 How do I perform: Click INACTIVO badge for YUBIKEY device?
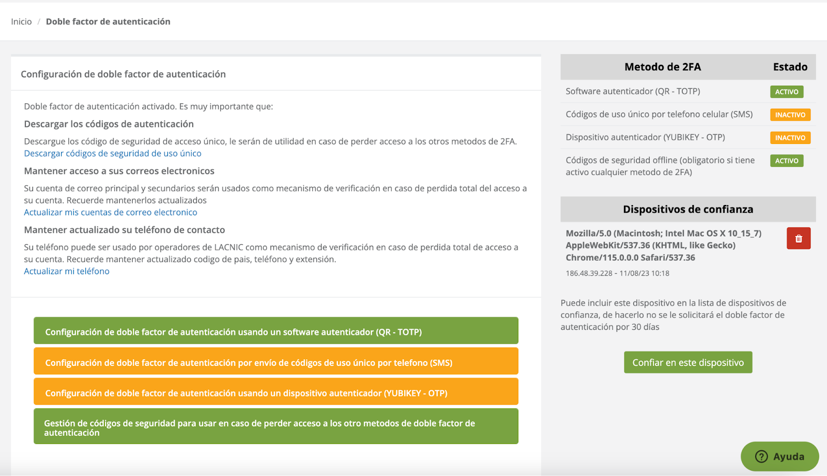pos(790,138)
